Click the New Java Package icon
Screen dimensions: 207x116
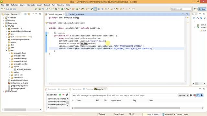pos(73,9)
